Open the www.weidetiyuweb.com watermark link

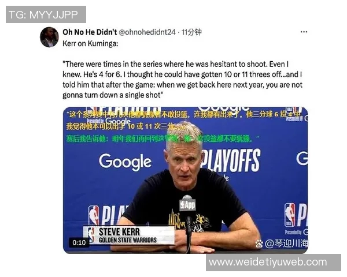point(268,263)
